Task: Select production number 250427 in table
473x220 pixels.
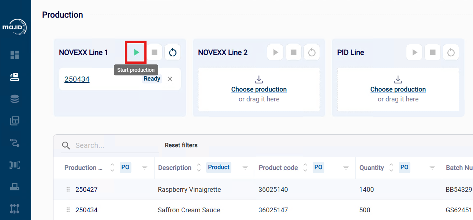Action: (x=86, y=190)
